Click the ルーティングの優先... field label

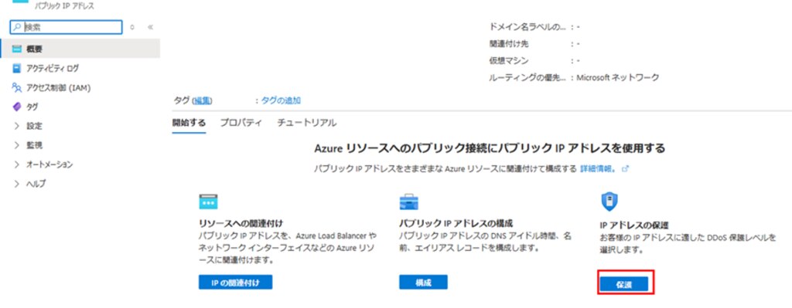coord(527,77)
